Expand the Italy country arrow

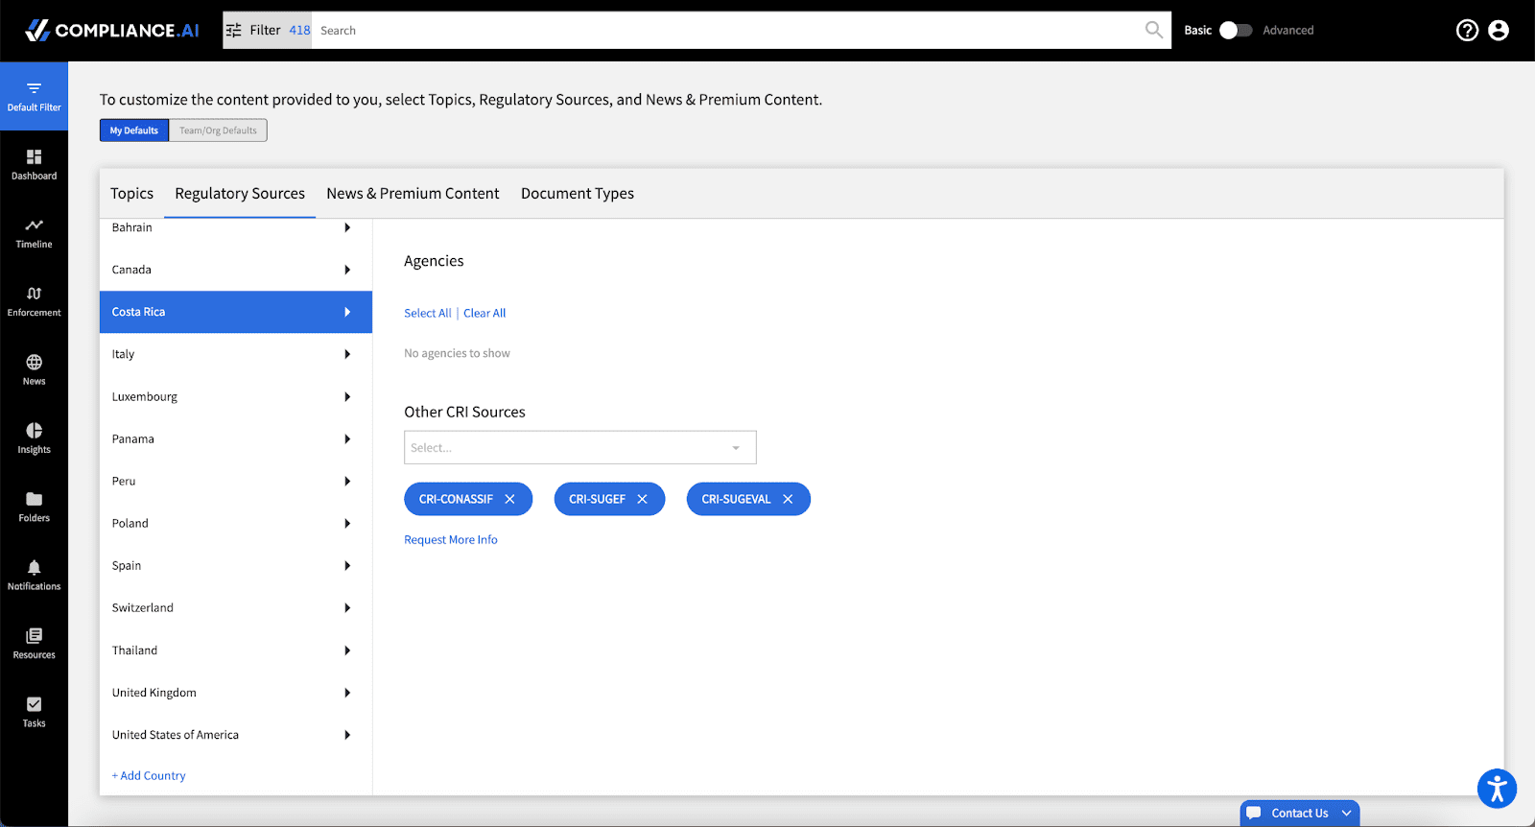click(x=347, y=354)
